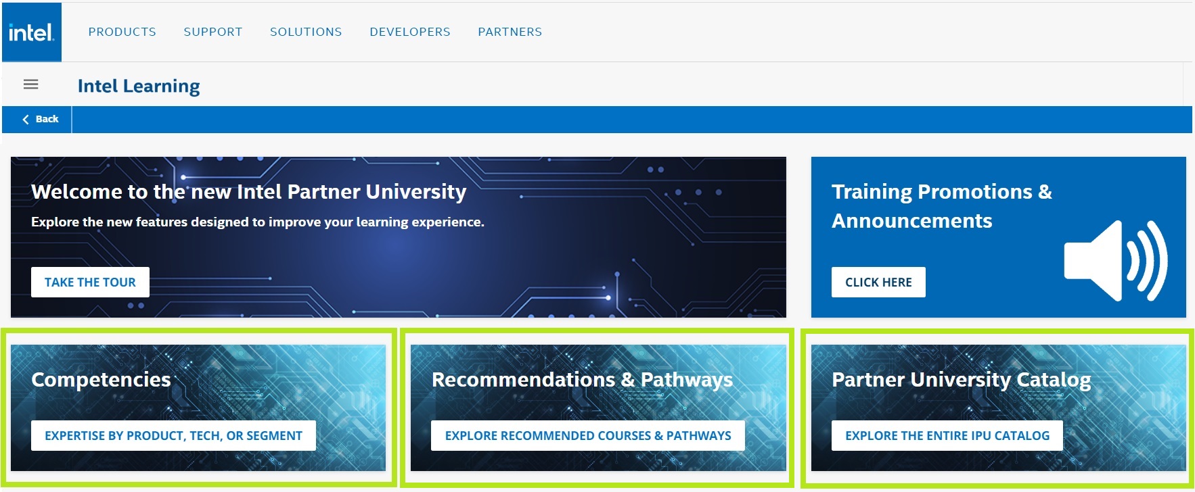
Task: Open the hamburger menu icon
Action: coord(30,84)
